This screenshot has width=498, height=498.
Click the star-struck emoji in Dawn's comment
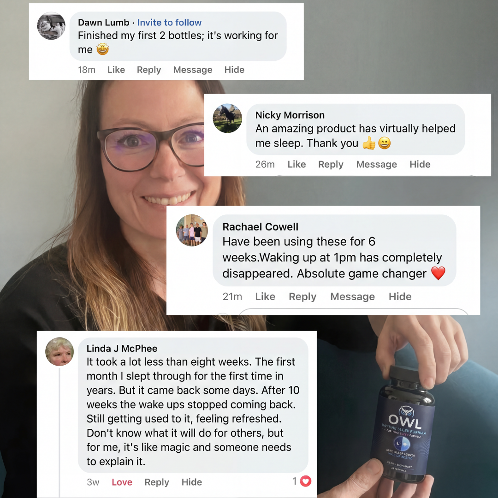(x=102, y=49)
